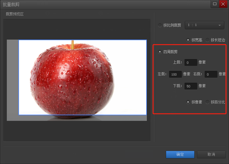Open the 1:1 crop ratio dropdown
Image resolution: width=229 pixels, height=164 pixels.
204,25
